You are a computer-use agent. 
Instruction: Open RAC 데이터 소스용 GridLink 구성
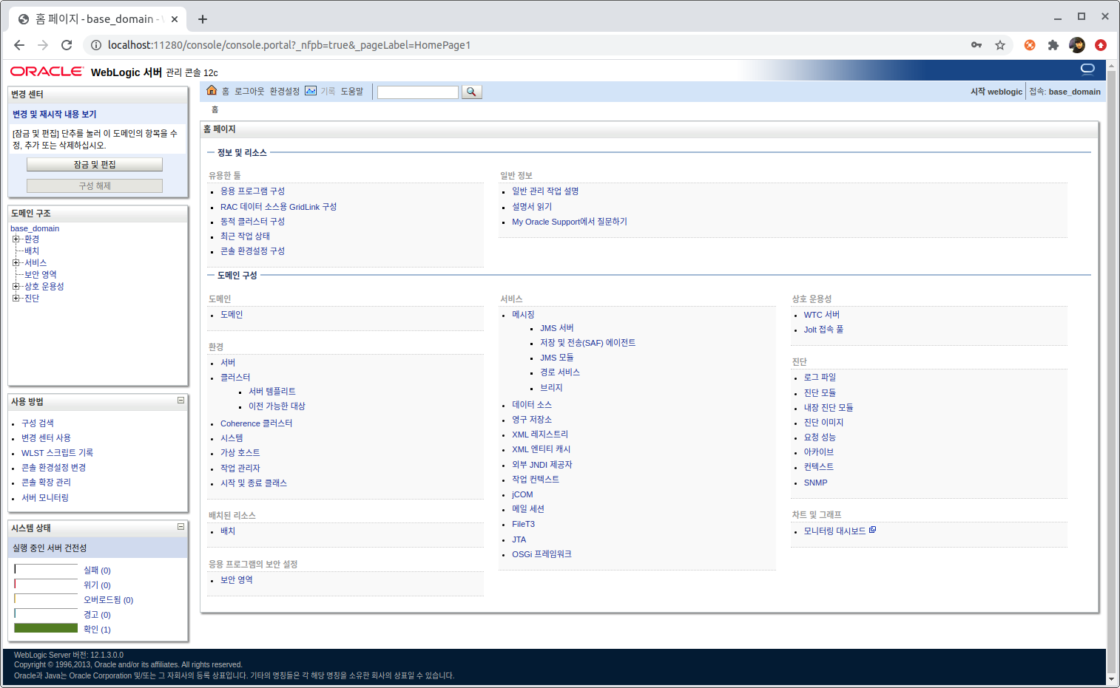[278, 207]
